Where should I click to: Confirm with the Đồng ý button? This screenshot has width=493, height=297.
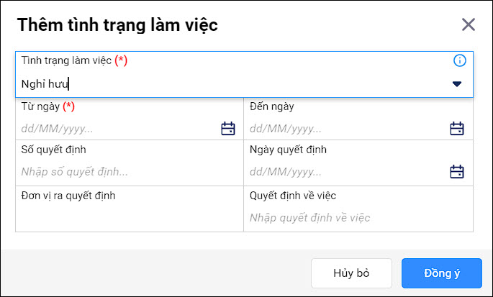pos(442,273)
